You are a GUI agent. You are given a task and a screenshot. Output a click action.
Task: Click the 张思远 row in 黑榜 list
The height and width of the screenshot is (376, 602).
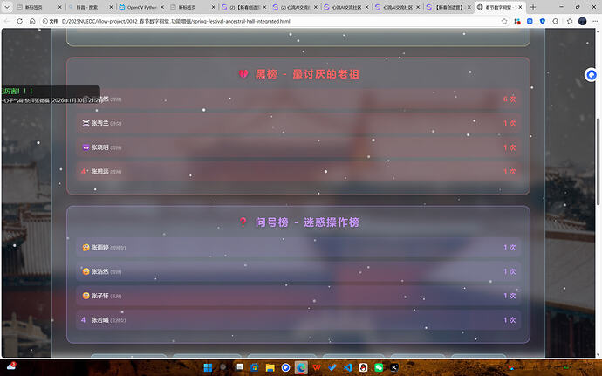click(298, 172)
